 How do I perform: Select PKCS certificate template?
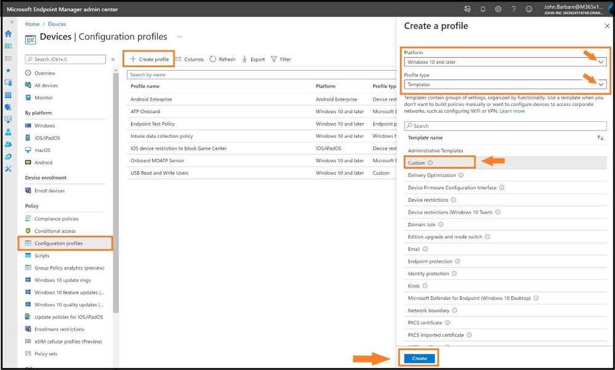(x=505, y=323)
